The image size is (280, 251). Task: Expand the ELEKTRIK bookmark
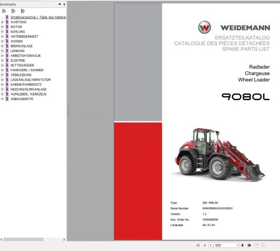click(2, 61)
